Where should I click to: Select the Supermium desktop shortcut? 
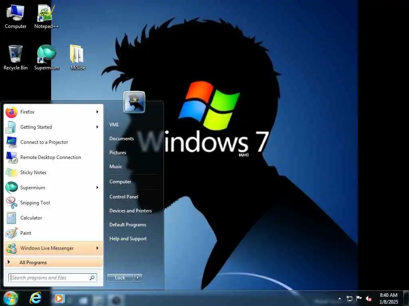tap(46, 57)
